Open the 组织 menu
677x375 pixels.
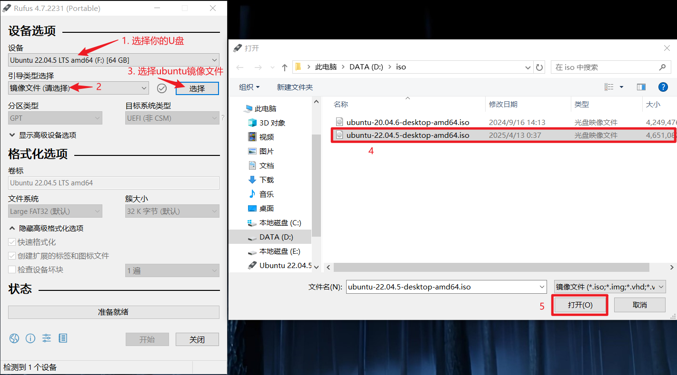coord(249,87)
